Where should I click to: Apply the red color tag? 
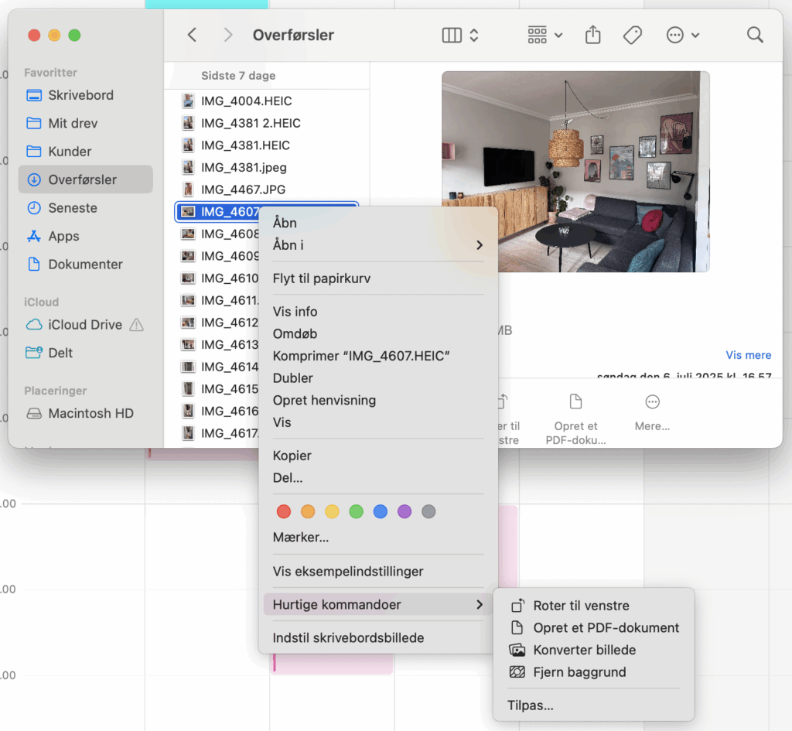point(284,511)
